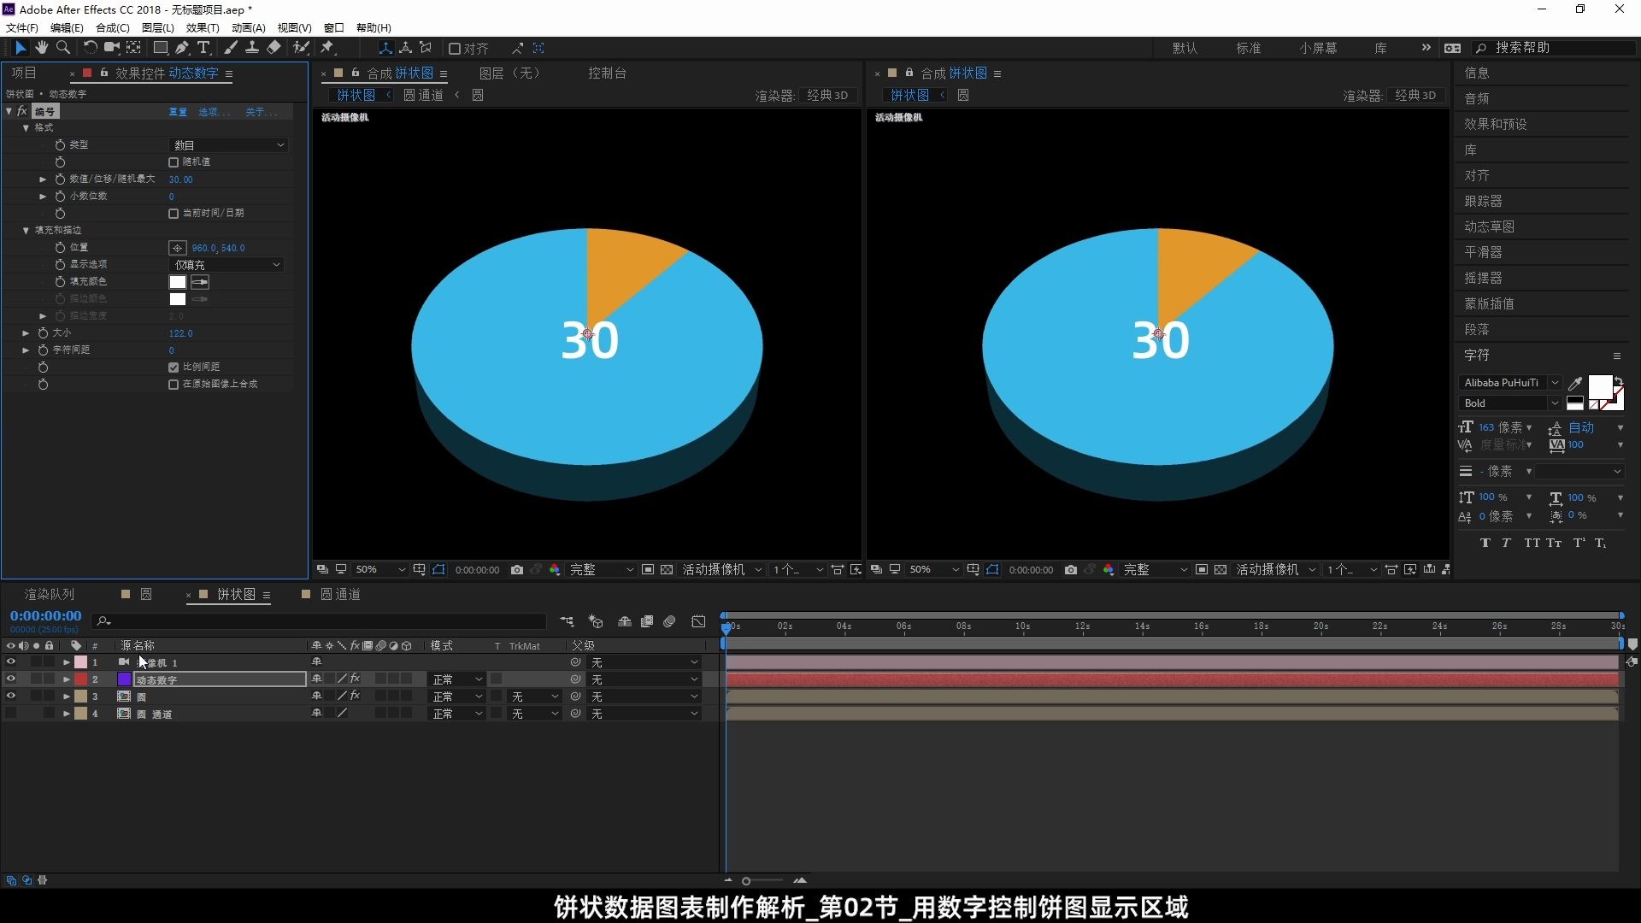
Task: Select the Horizontal Type tool
Action: point(203,48)
